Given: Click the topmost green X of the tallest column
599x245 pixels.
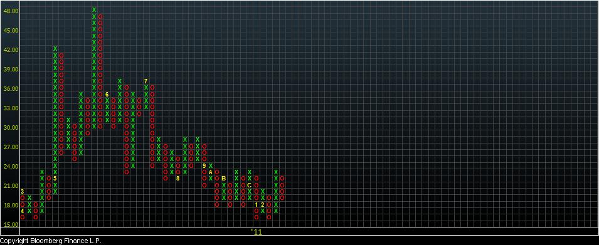Looking at the screenshot, I should (94, 10).
